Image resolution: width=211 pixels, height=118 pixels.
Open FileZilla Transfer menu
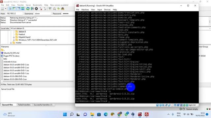[20, 5]
